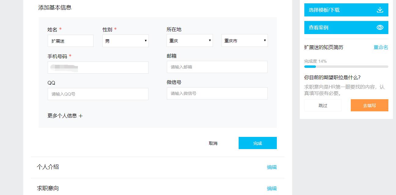Open the province dropdown showing 重庆
The width and height of the screenshot is (396, 195).
(189, 40)
